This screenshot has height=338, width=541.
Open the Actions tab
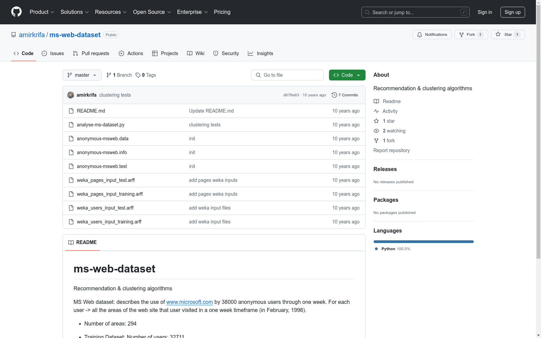tap(131, 53)
